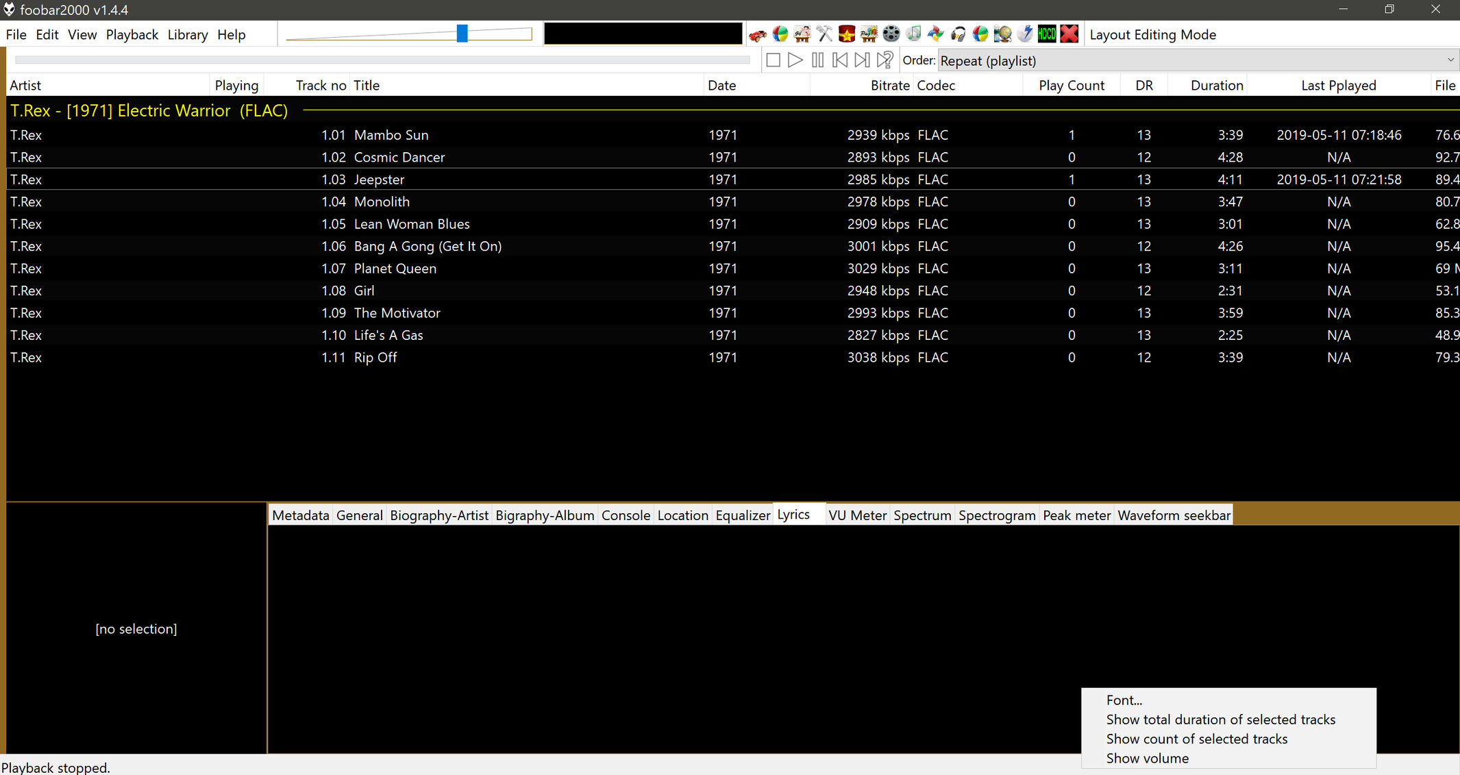Screen dimensions: 1460x775
Task: Open the Help menu
Action: point(232,35)
